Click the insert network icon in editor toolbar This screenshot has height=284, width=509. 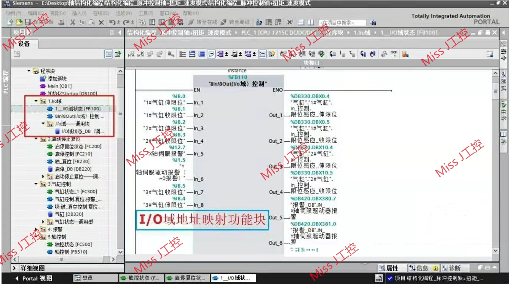[131, 54]
